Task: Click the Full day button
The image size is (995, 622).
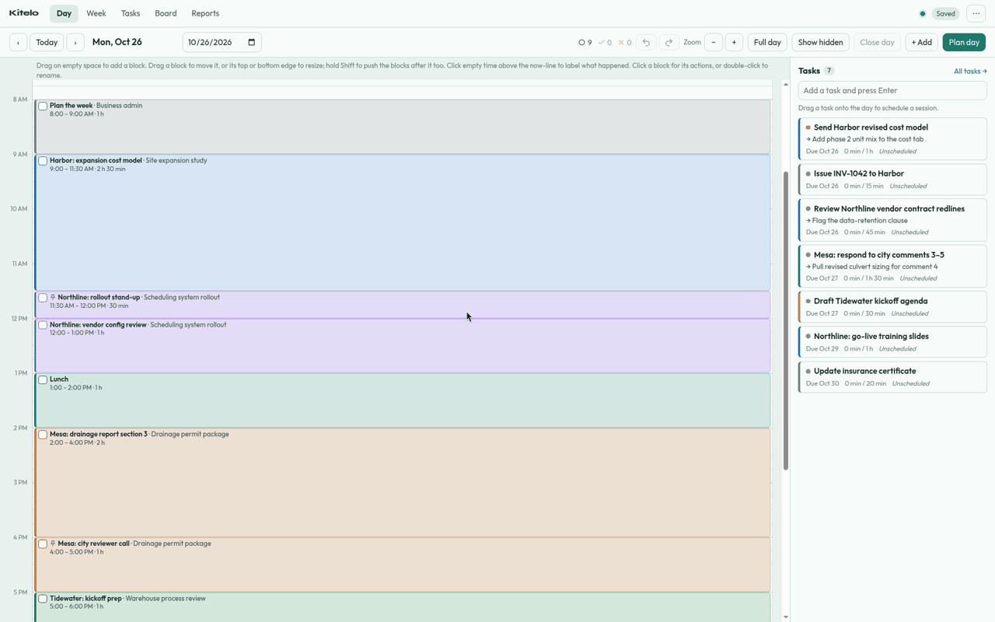Action: (767, 43)
